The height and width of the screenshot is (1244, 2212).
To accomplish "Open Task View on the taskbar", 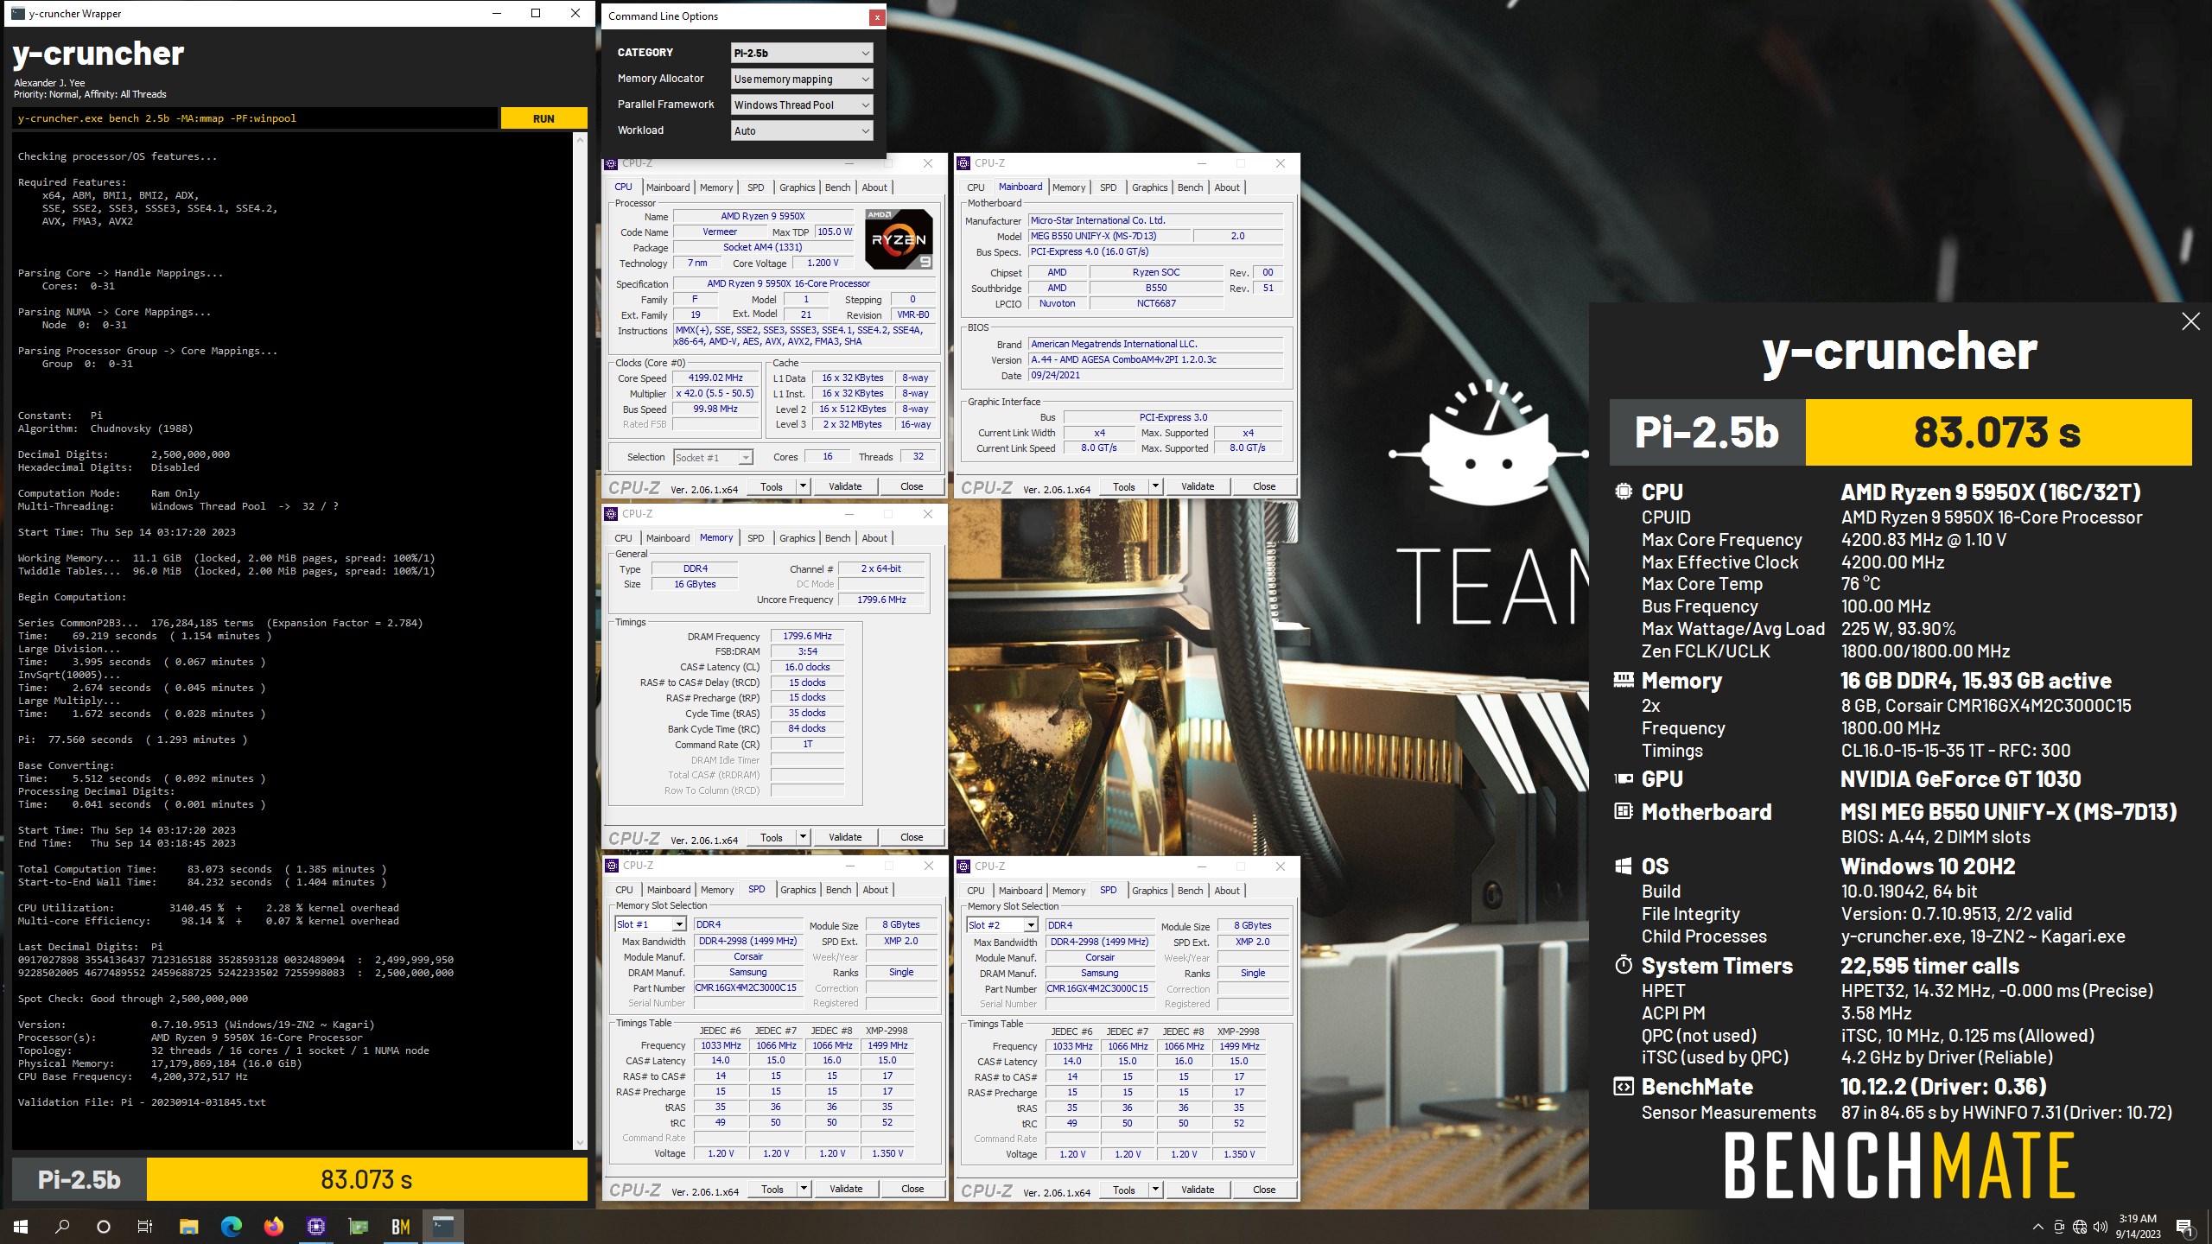I will [145, 1226].
